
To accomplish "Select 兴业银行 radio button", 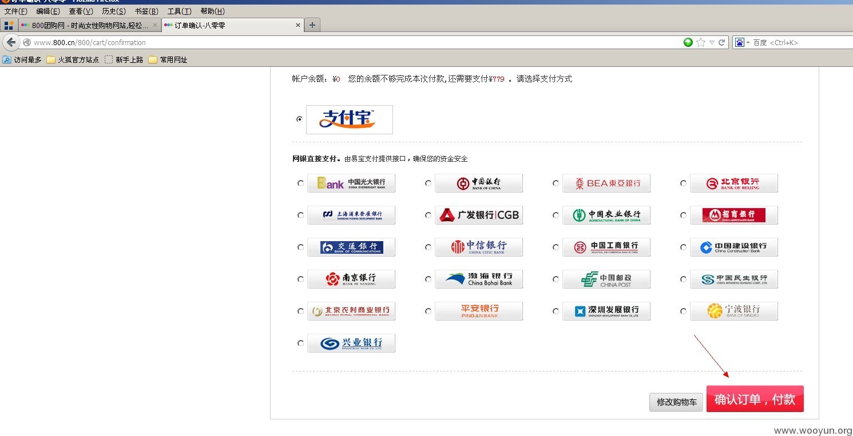I will click(300, 343).
